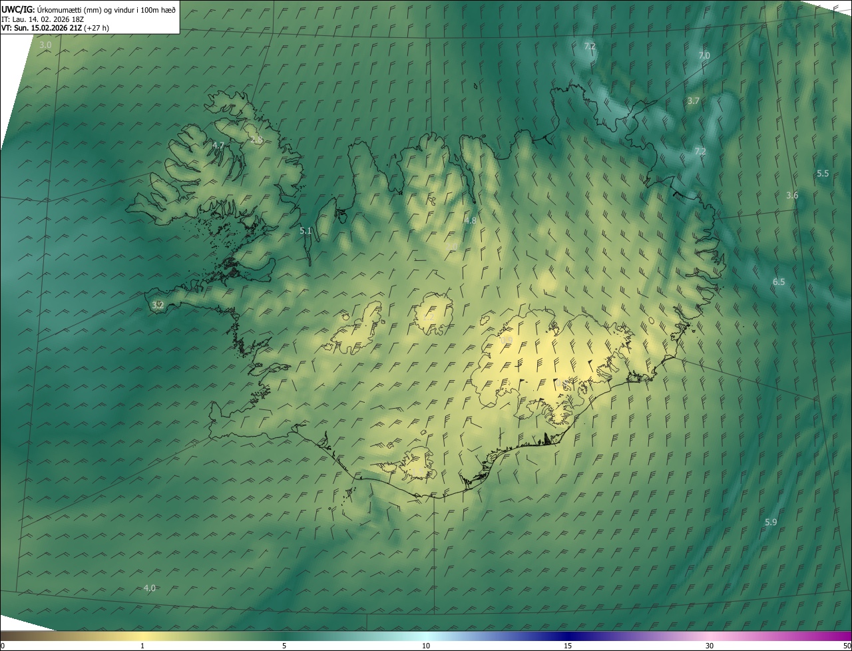Viewport: 852px width, 651px height.
Task: Click the 4.8 value label
Action: click(471, 220)
